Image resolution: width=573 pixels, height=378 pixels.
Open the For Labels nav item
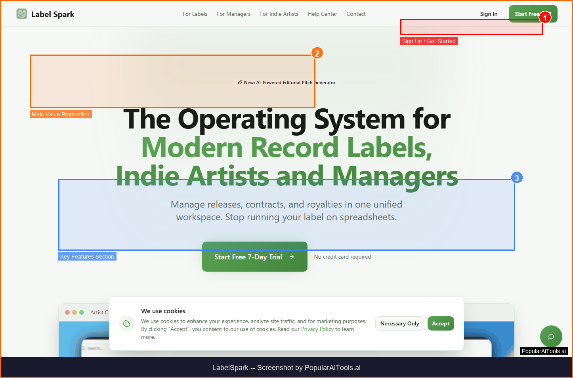[195, 14]
